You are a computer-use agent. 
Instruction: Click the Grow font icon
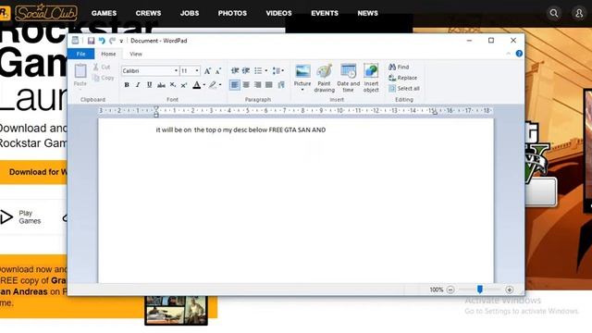[x=207, y=70]
